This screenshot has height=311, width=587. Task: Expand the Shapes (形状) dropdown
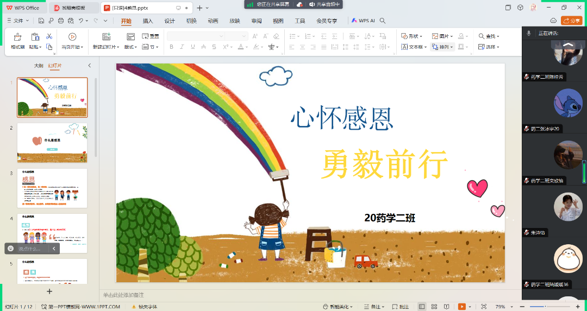click(412, 36)
